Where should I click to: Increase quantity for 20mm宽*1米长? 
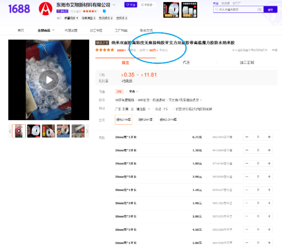coord(269,137)
